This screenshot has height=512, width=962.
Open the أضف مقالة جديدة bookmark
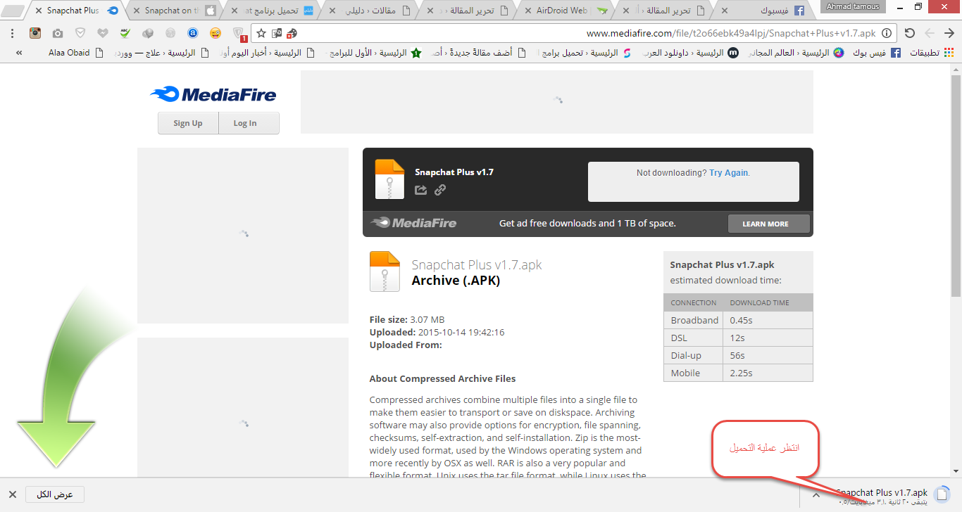[478, 53]
